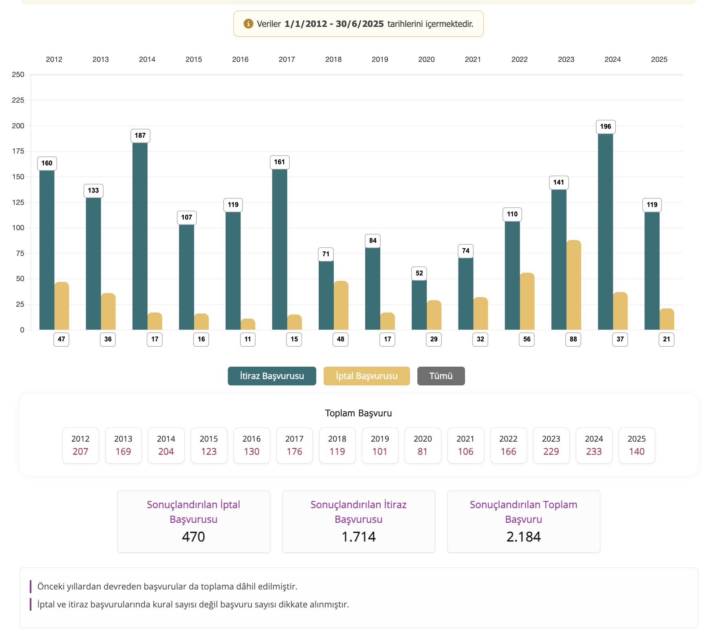
Task: Click the info icon beside the date range
Action: pos(248,24)
